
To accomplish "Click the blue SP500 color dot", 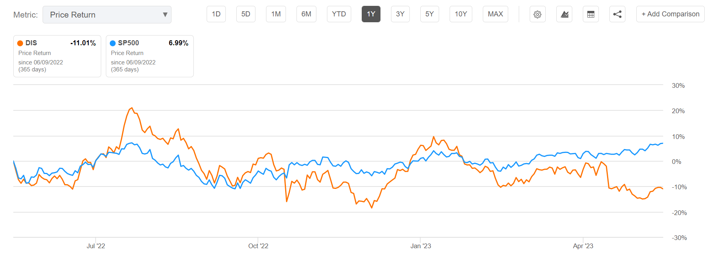I will [113, 43].
